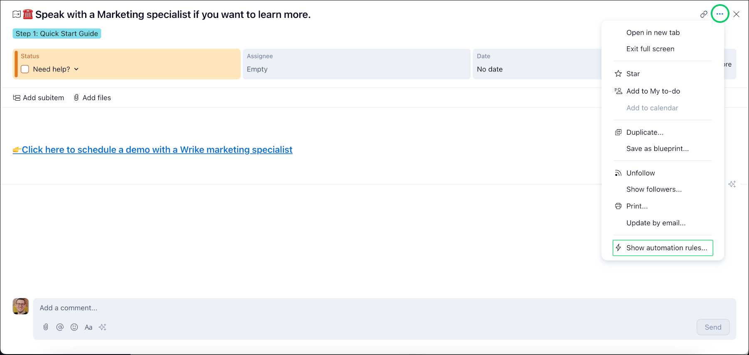Click the Aa text formatting icon
Screen dimensions: 749x355
click(x=88, y=327)
